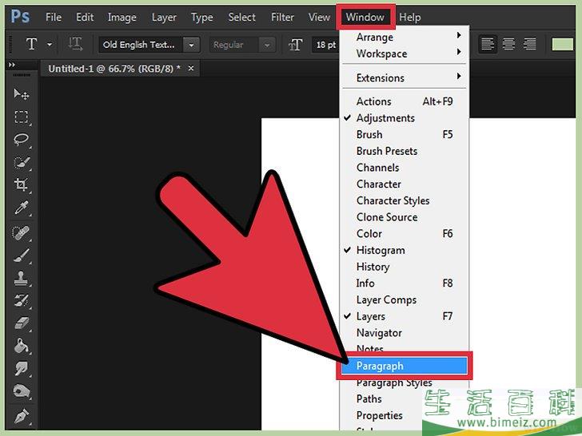Screen dimensions: 582x436
Task: Choose Navigator in the Window menu
Action: tap(405, 333)
